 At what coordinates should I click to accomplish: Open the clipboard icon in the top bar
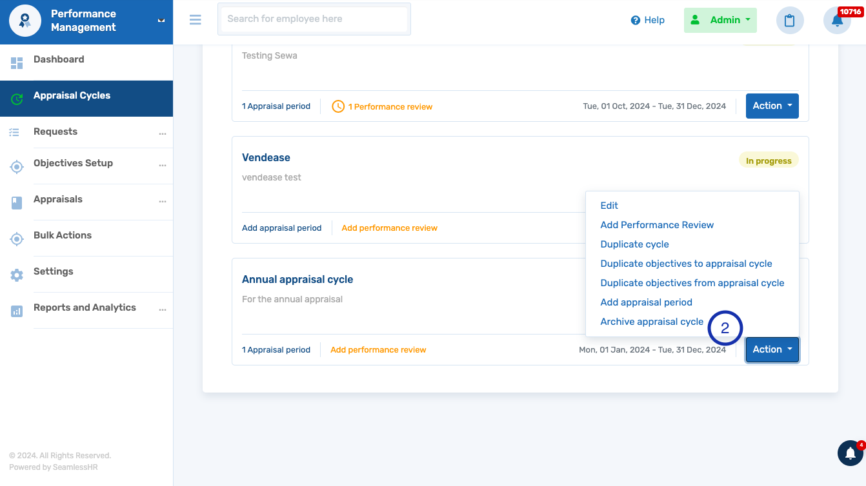point(790,20)
